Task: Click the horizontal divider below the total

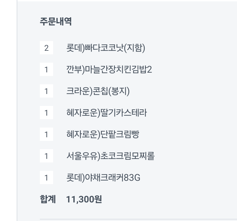Action: coord(138,219)
